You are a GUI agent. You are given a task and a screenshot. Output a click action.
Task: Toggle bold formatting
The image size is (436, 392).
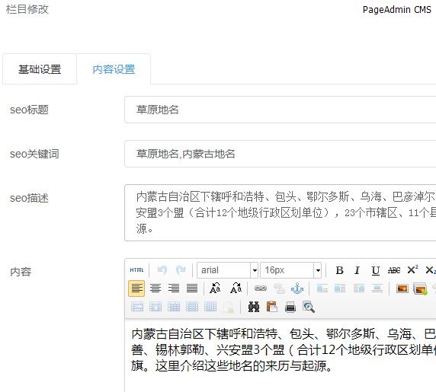339,270
